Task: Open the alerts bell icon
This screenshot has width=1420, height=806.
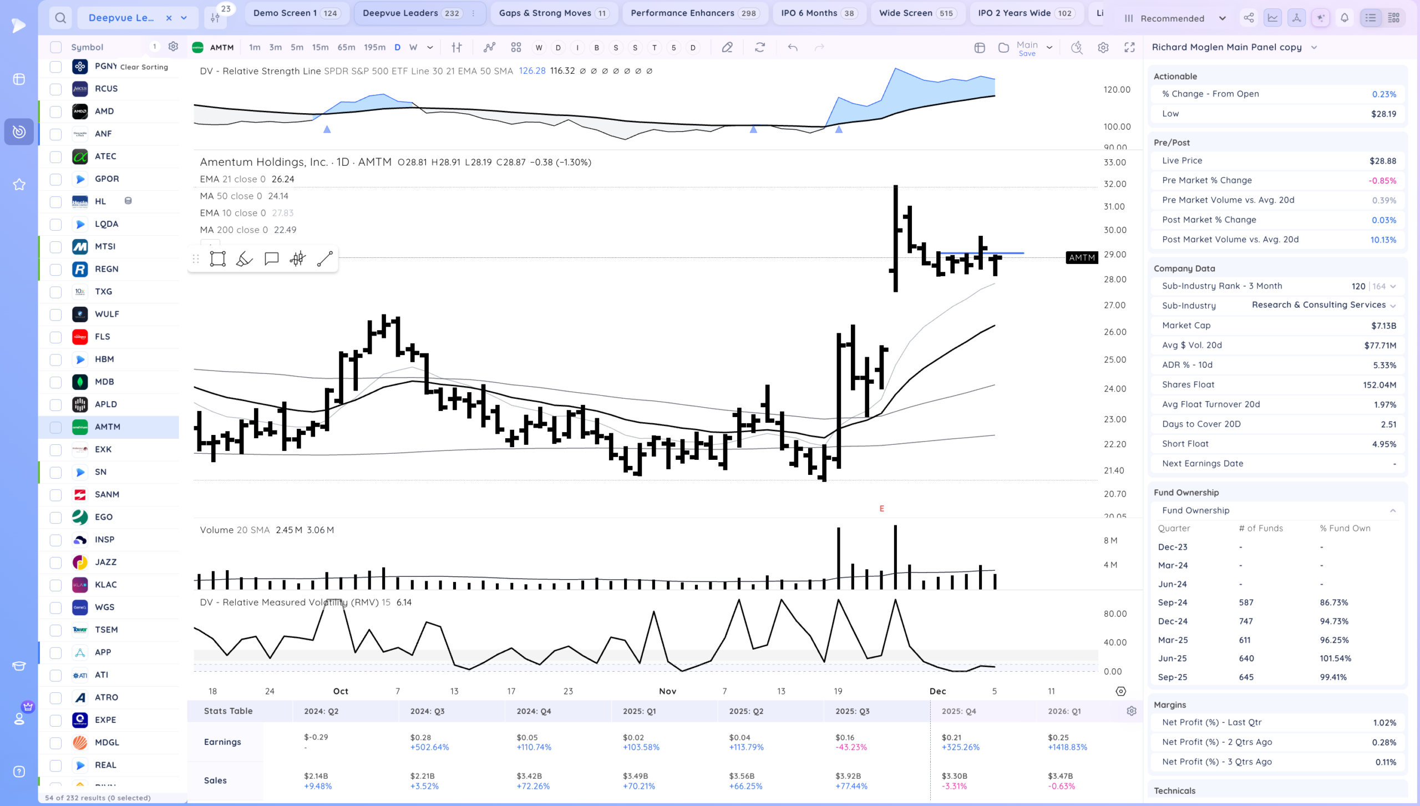Action: pyautogui.click(x=1345, y=18)
